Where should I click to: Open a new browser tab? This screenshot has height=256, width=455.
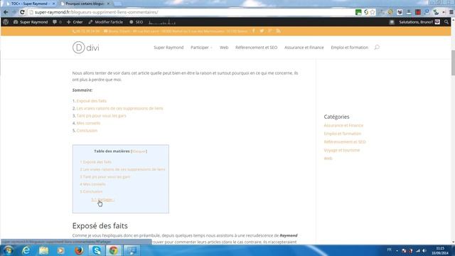117,4
